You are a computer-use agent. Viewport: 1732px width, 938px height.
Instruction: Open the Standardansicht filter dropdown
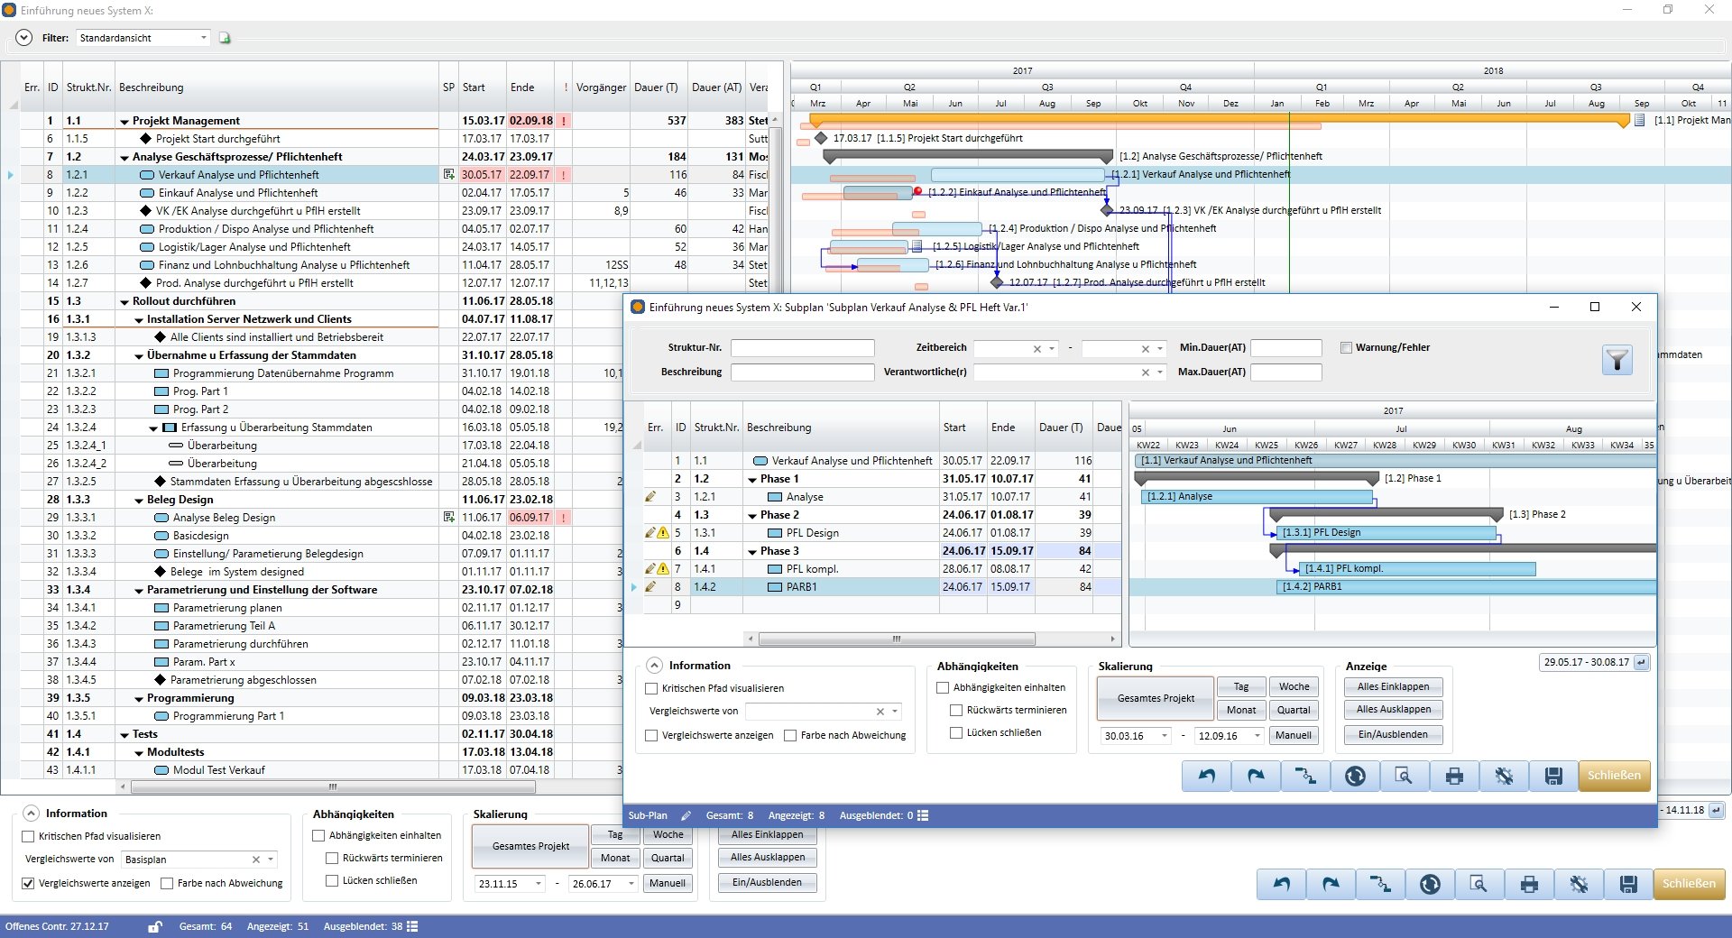point(204,38)
